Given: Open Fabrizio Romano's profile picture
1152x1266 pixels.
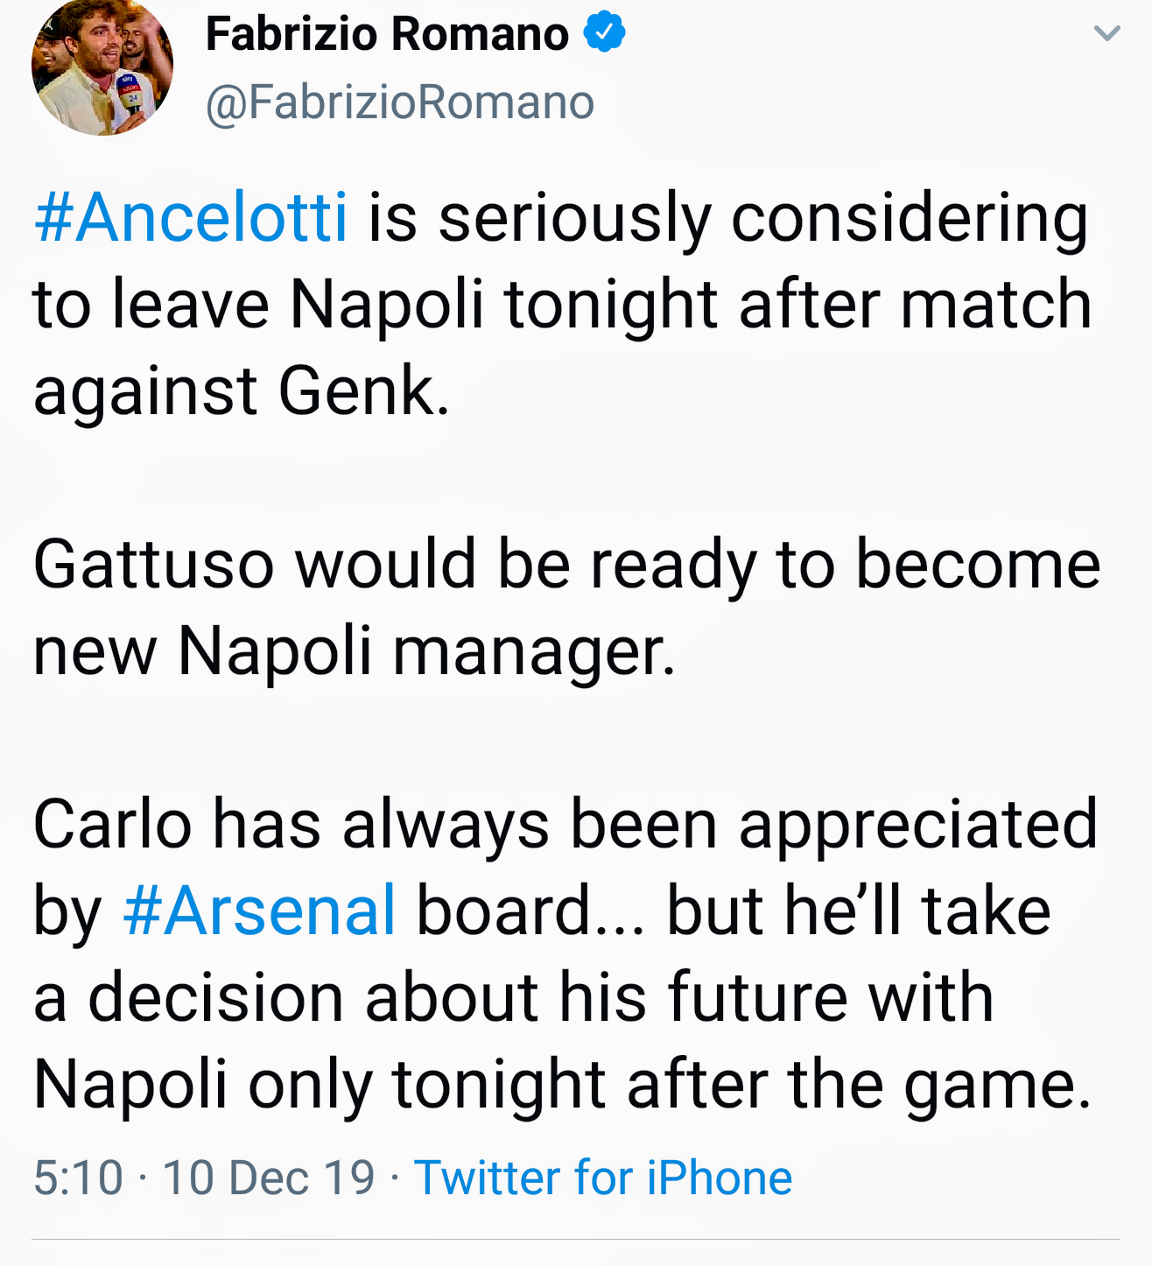Looking at the screenshot, I should click(102, 66).
